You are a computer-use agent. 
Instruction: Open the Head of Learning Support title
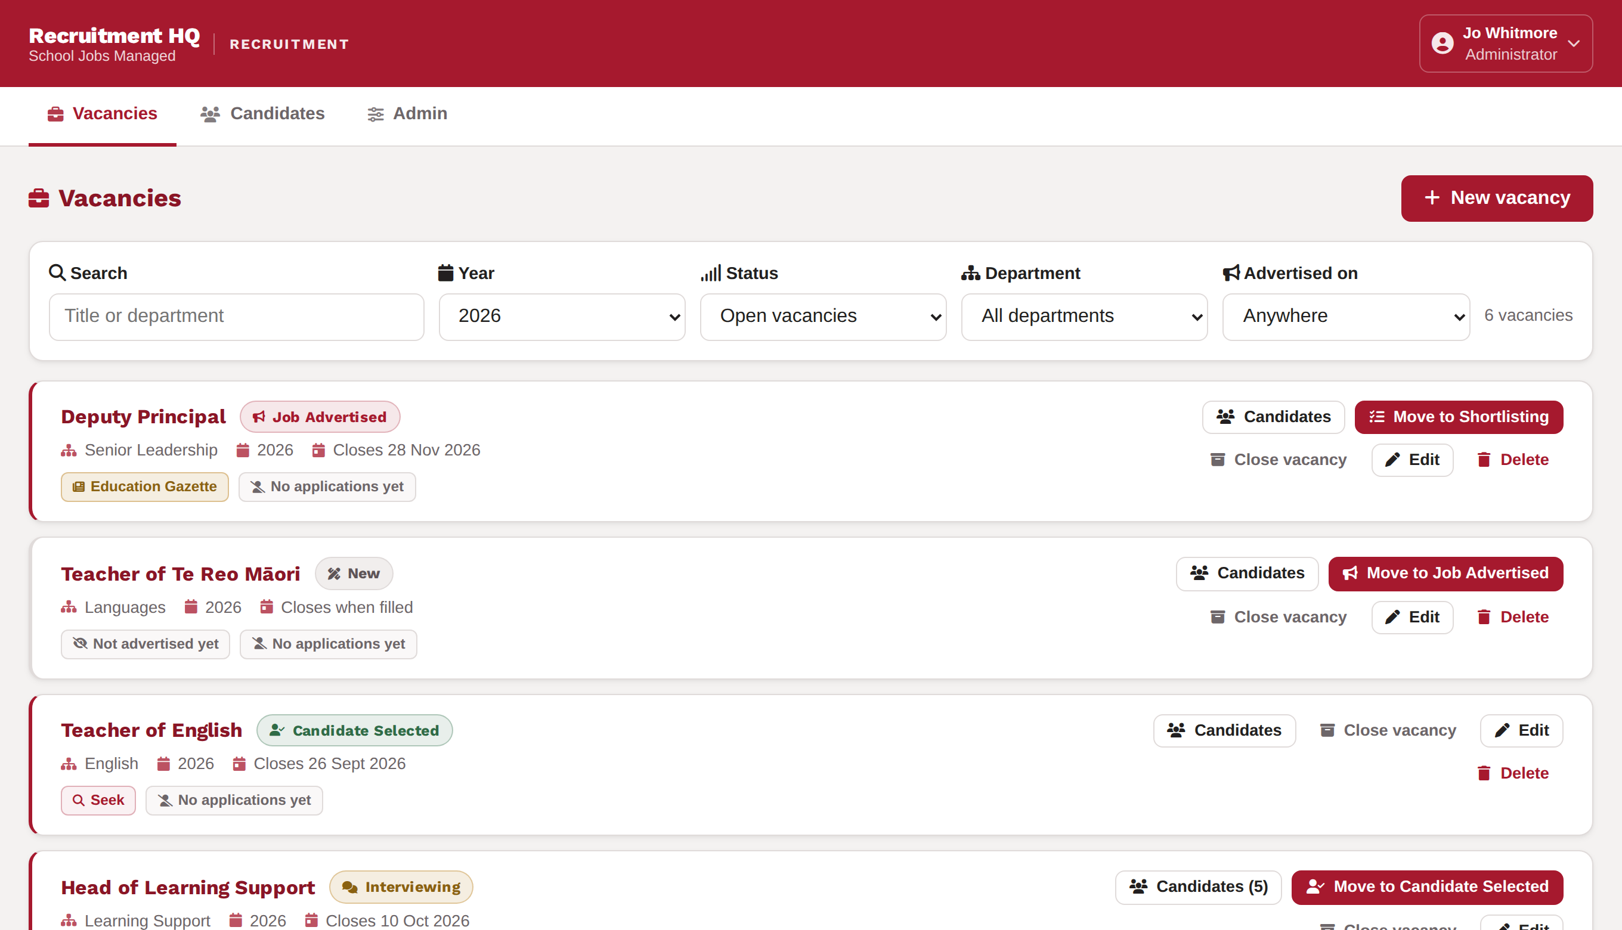click(188, 887)
